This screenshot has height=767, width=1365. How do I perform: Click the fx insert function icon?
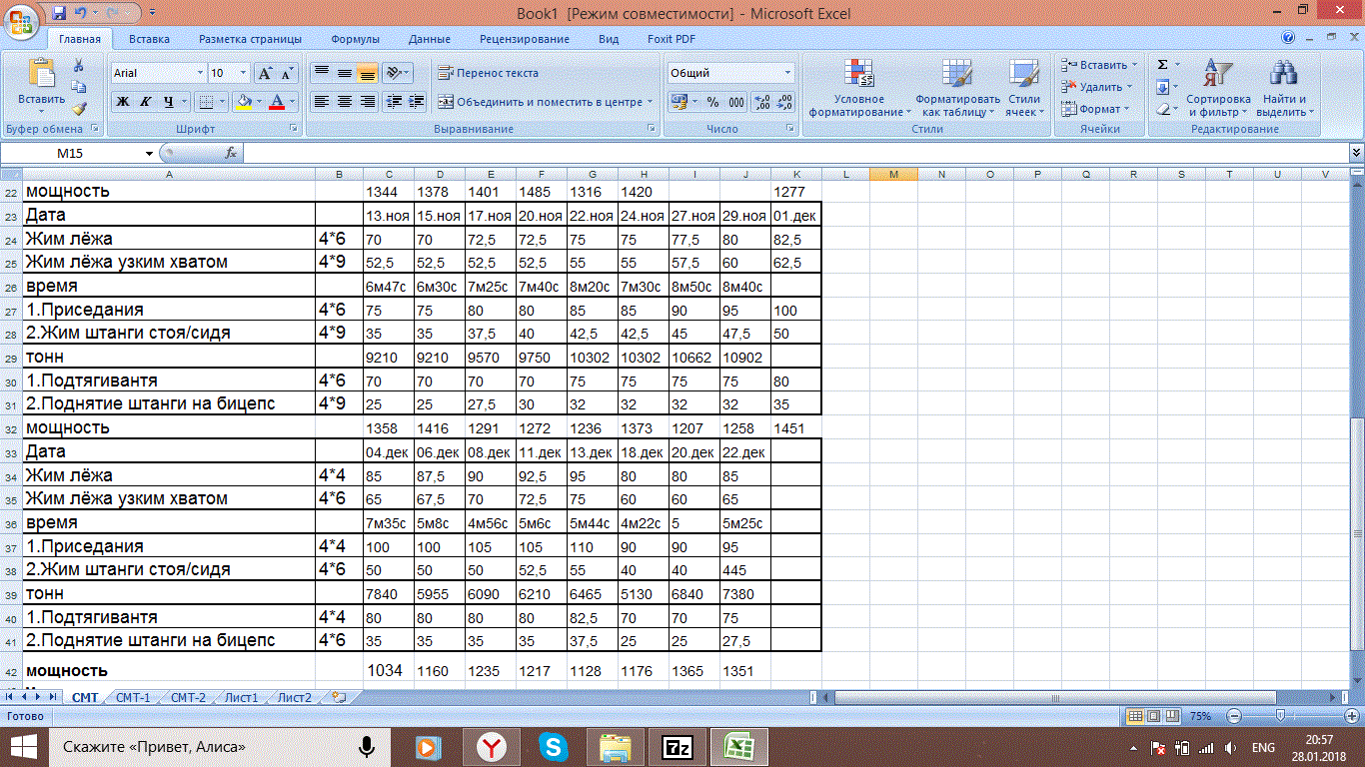click(231, 153)
